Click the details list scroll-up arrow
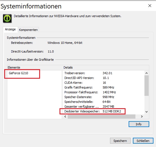 [146, 73]
